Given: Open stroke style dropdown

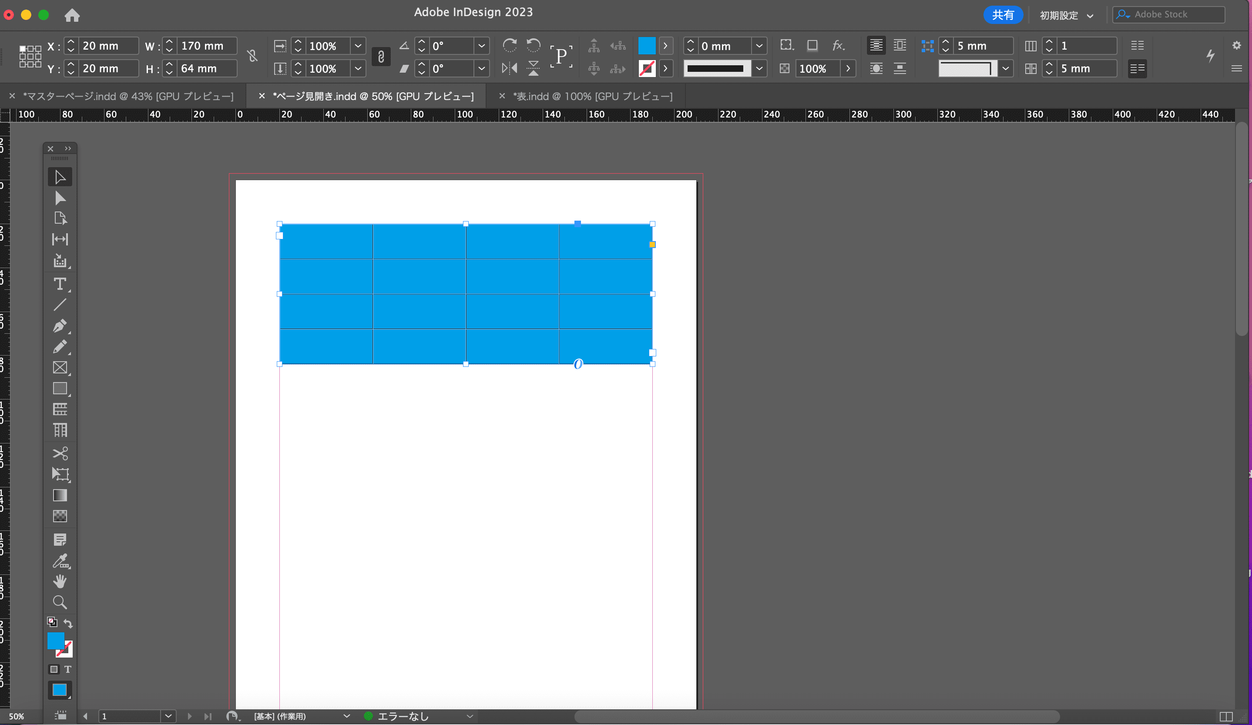Looking at the screenshot, I should click(759, 69).
